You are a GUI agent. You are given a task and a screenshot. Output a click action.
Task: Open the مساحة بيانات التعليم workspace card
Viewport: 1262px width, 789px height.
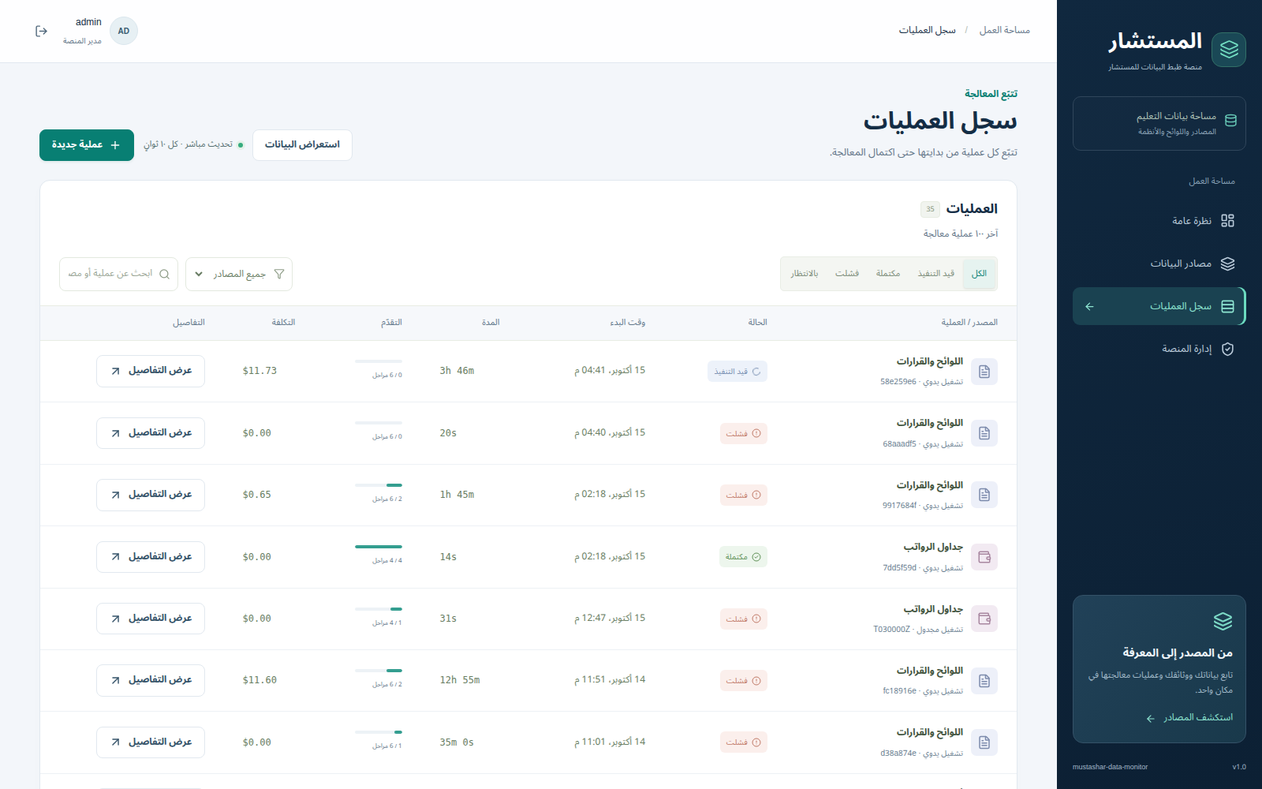pos(1159,123)
